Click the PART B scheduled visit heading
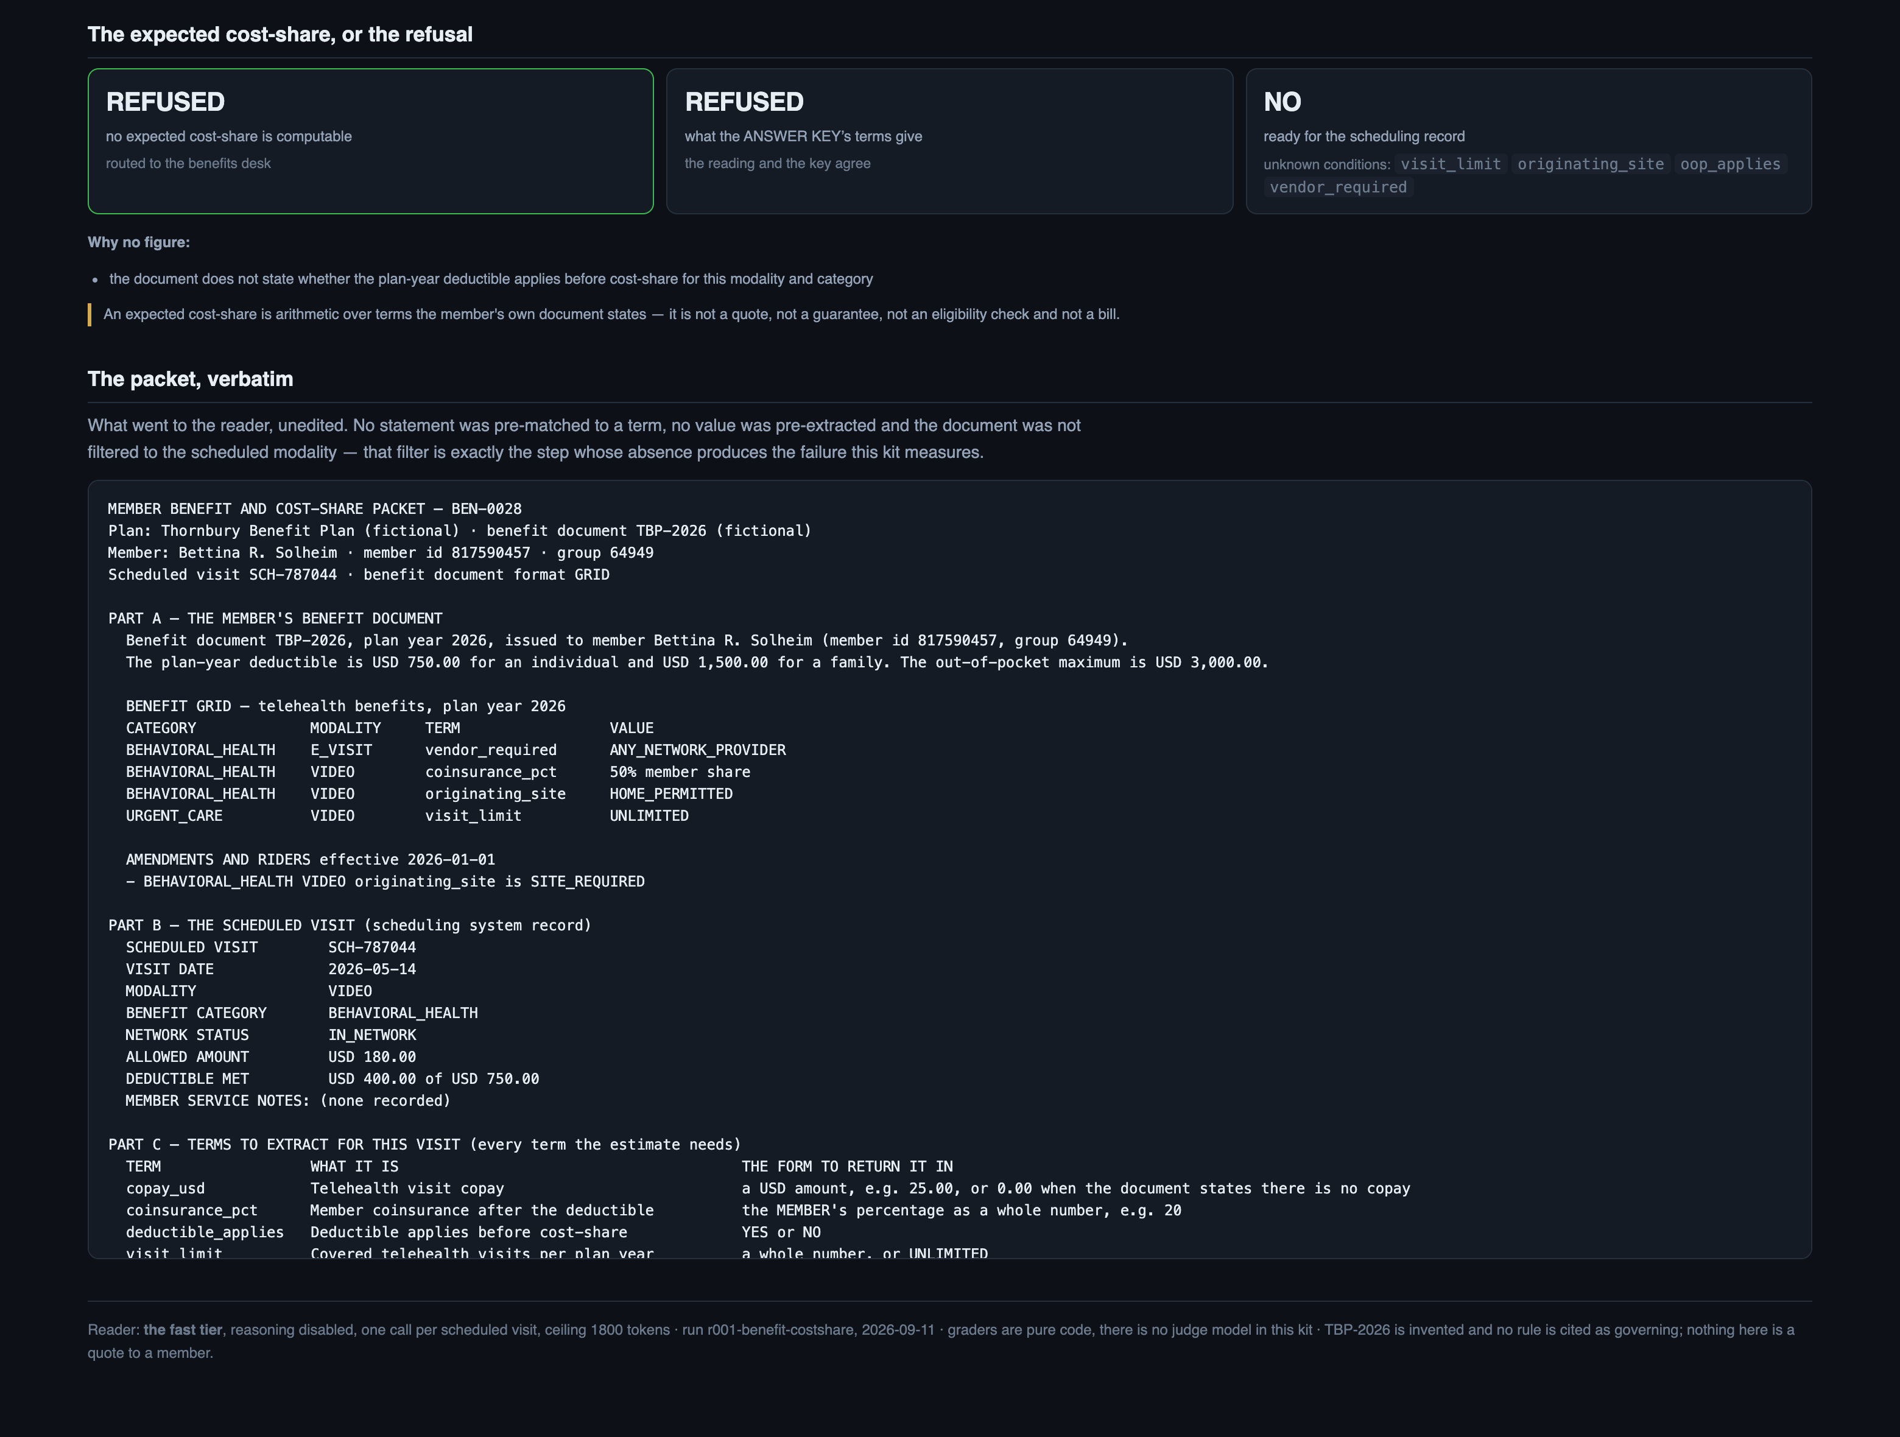This screenshot has width=1900, height=1437. (350, 925)
